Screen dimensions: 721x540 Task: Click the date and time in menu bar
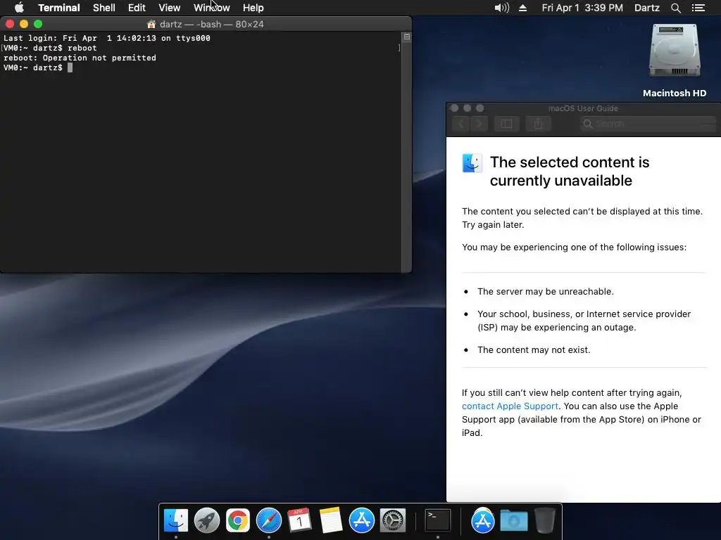[582, 8]
